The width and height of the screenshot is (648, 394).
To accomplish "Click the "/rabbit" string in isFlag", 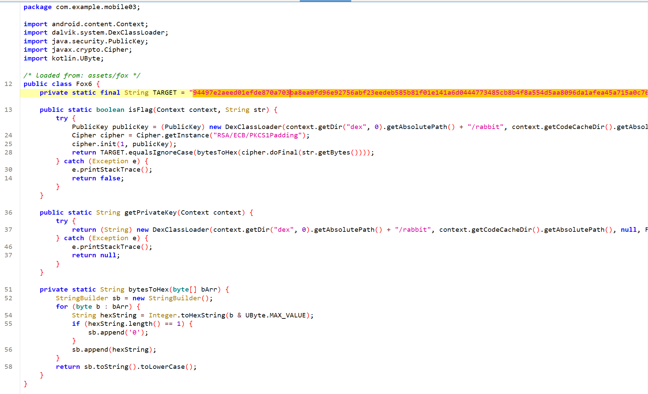I will tap(485, 127).
